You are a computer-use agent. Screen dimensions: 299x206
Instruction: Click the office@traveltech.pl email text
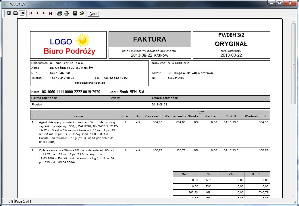(90, 83)
